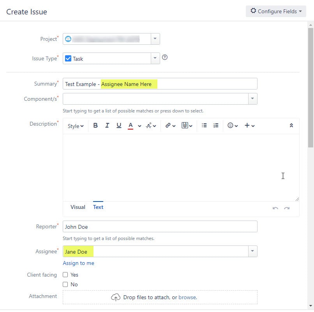Open the more formatting options menu

pos(151,126)
